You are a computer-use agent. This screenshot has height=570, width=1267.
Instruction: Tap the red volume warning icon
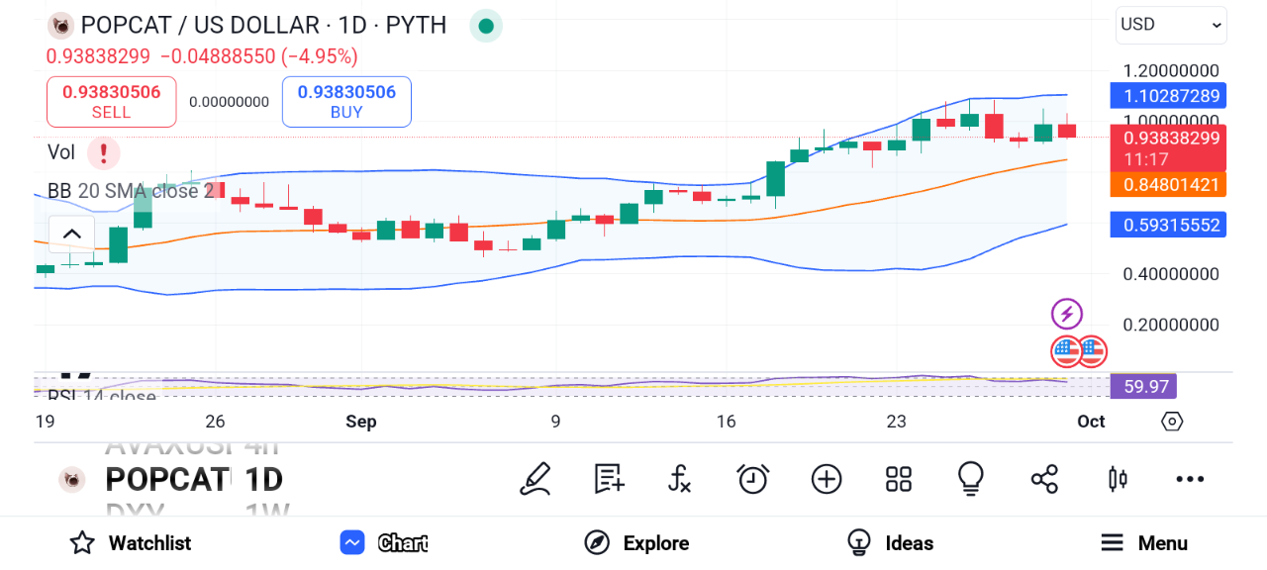[104, 153]
